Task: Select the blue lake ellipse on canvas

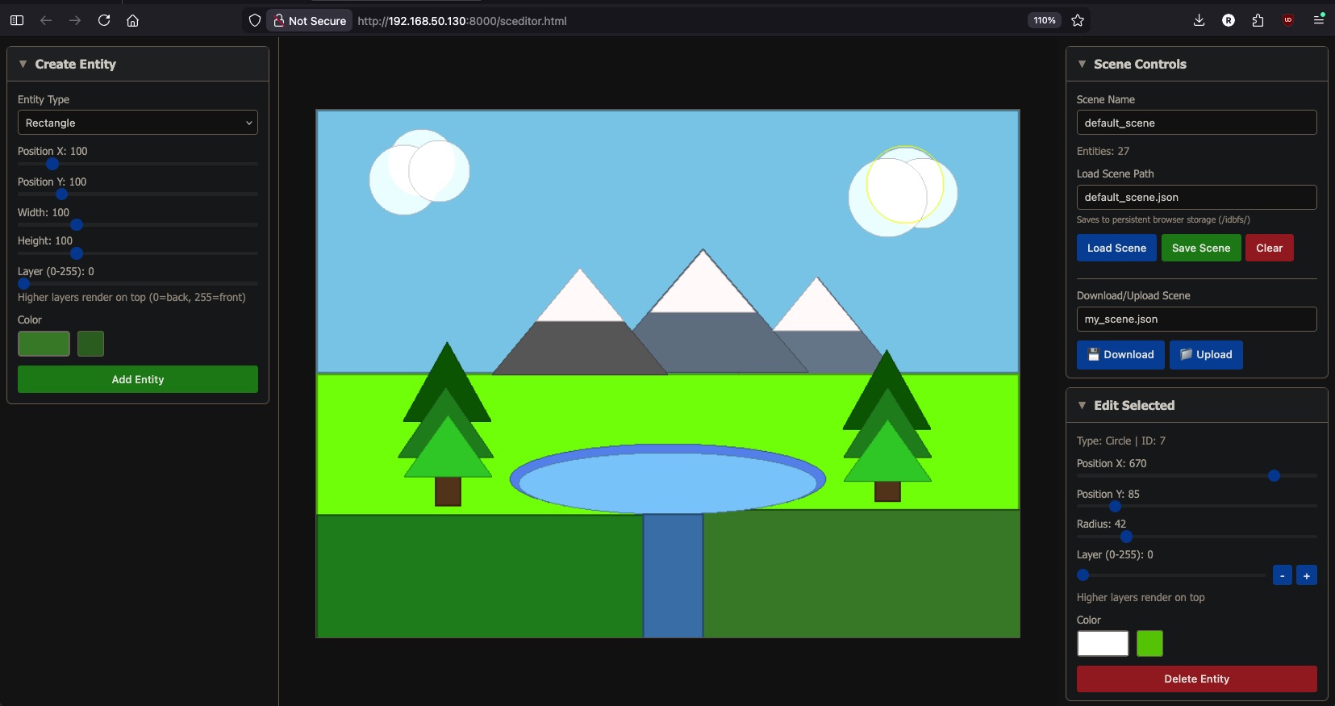Action: pos(668,479)
